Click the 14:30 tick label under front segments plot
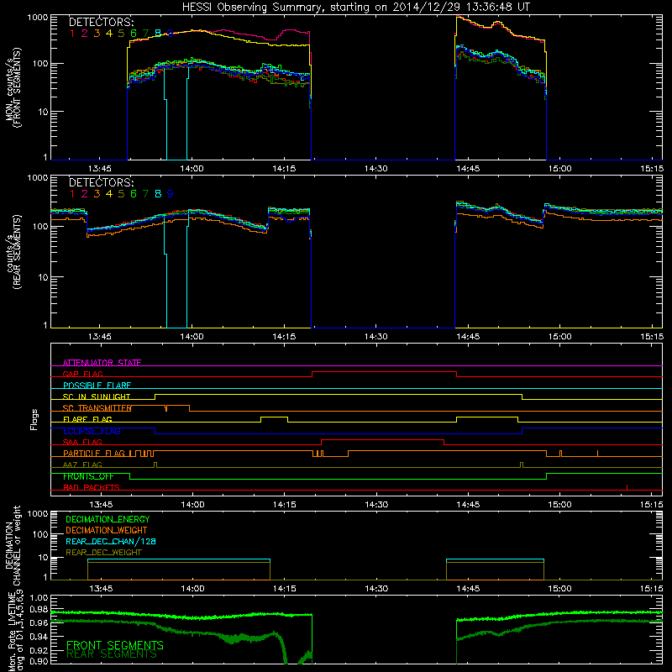Screen dimensions: 672x672 (375, 169)
